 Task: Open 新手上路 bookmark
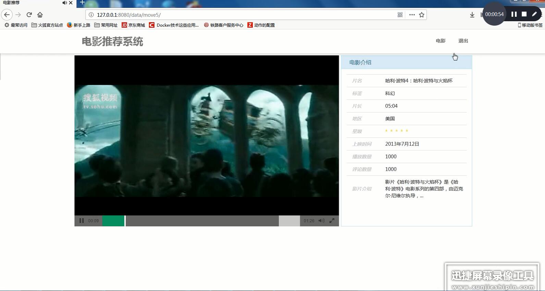78,25
